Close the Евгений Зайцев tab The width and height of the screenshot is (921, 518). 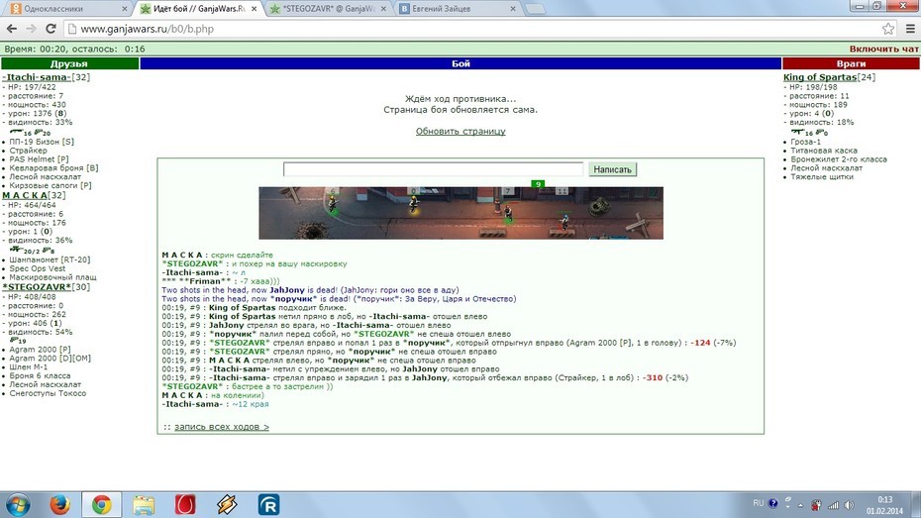[x=513, y=9]
